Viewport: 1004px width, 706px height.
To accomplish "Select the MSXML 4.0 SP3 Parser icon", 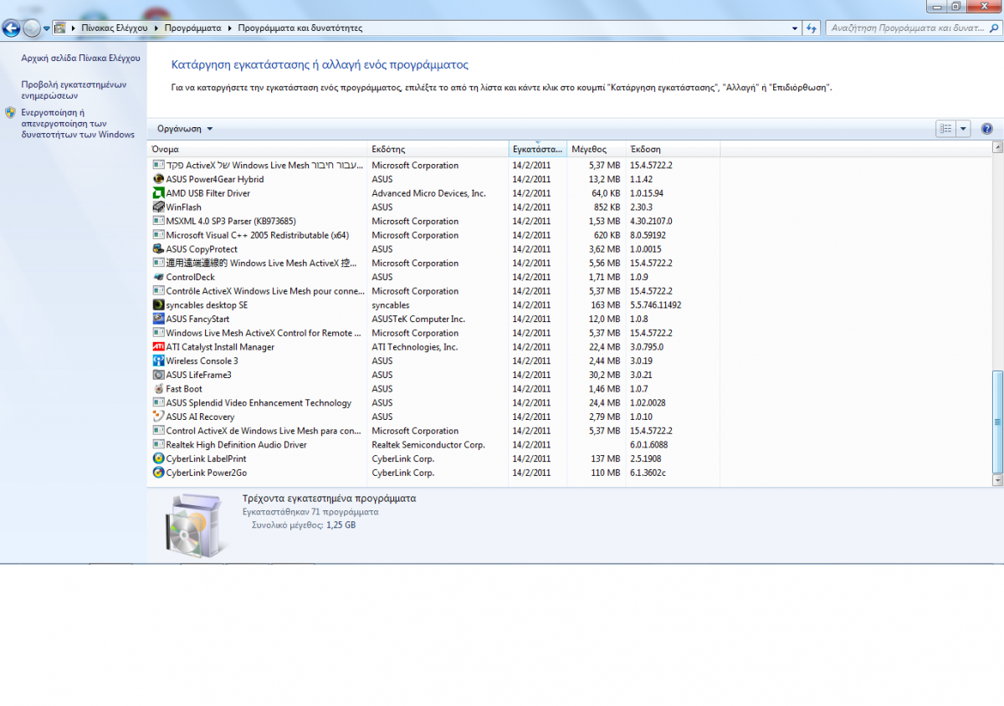I will (x=159, y=221).
